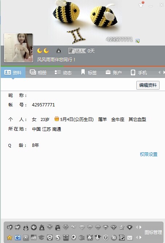The height and width of the screenshot is (243, 165).
Task: Click the account number 429577771 in details
Action: click(x=43, y=105)
